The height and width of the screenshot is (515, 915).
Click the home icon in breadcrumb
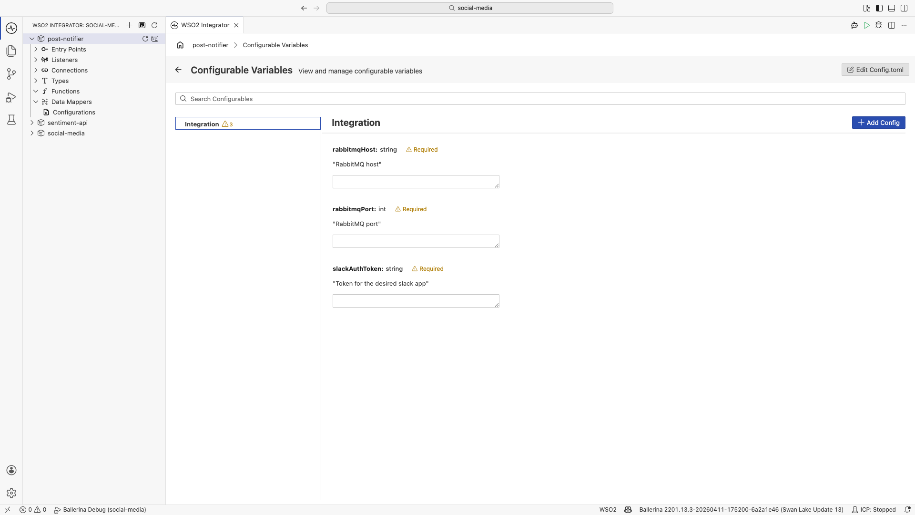point(180,45)
